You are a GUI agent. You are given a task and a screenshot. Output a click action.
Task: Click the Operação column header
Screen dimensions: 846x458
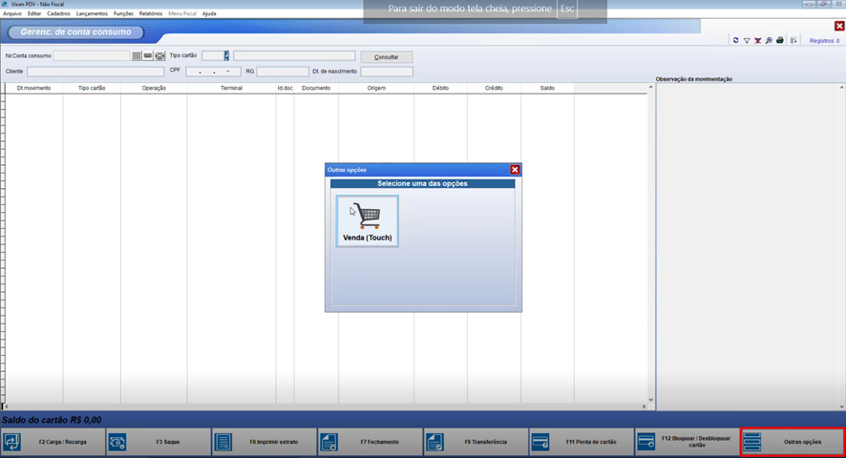[154, 88]
